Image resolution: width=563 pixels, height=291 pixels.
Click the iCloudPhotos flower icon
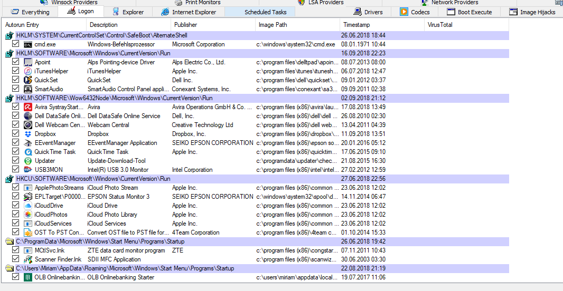click(x=27, y=215)
